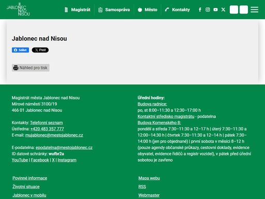Open the hamburger menu

[255, 9]
